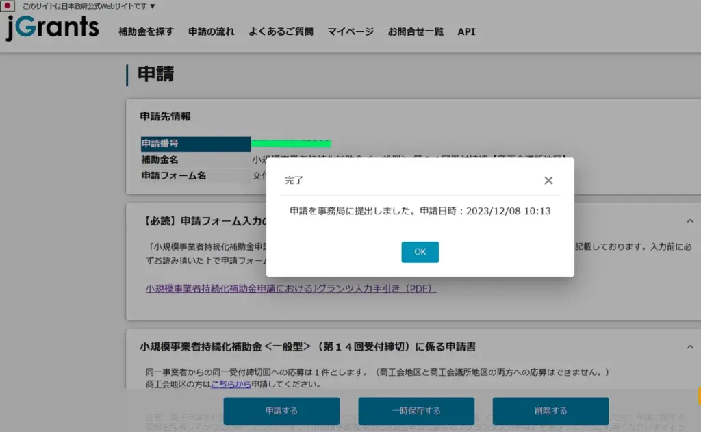The height and width of the screenshot is (432, 701).
Task: Click the 一時保存する button
Action: [416, 411]
